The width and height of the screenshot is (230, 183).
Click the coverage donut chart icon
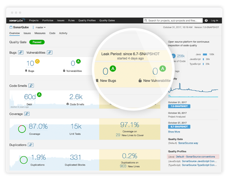22,129
